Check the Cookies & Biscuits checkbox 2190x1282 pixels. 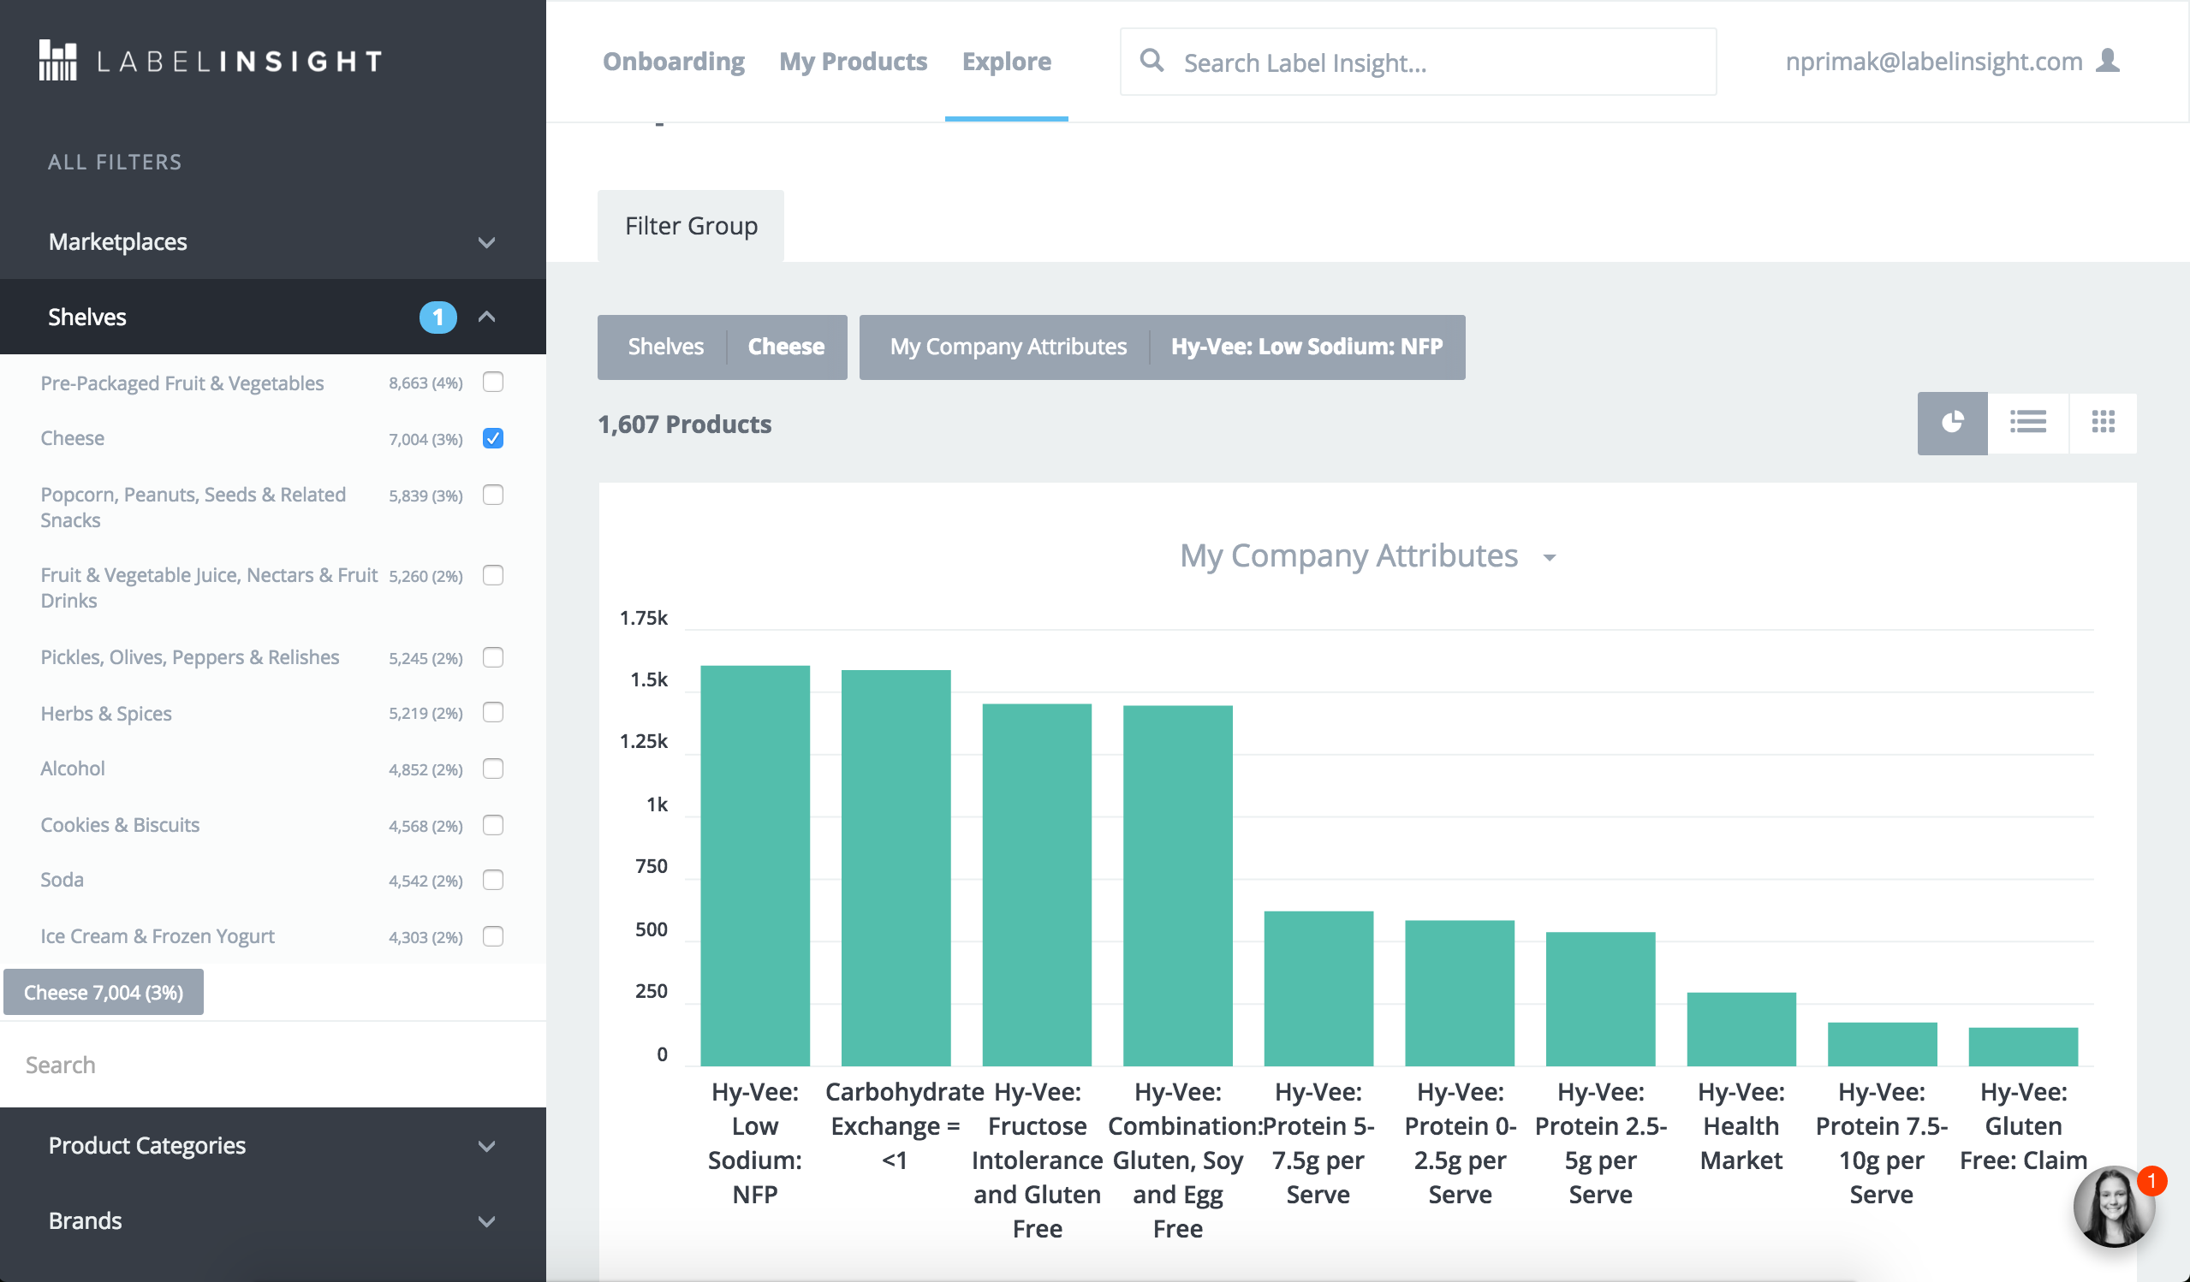(x=493, y=825)
